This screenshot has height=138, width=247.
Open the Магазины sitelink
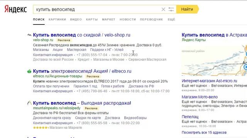41,50
